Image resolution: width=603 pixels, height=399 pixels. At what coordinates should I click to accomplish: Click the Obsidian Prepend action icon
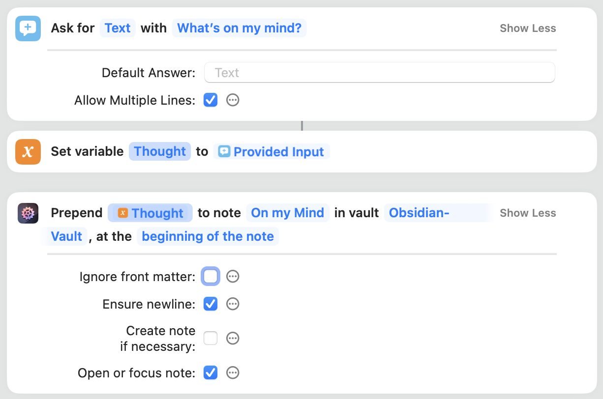tap(28, 213)
